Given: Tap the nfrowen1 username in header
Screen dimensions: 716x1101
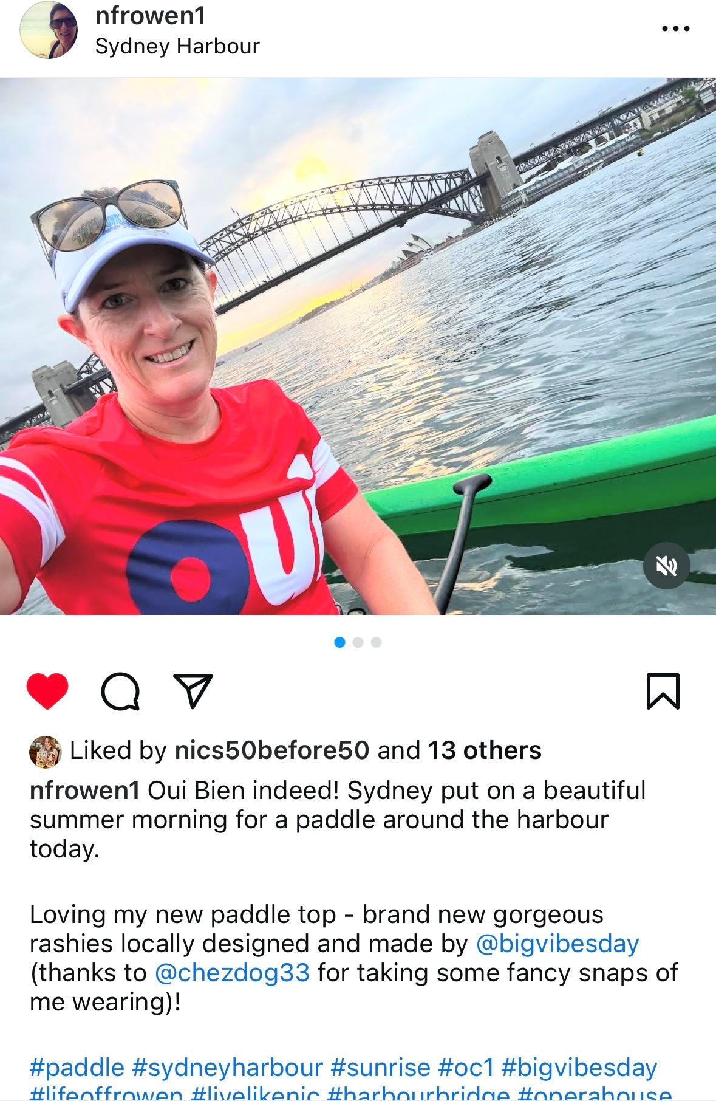Looking at the screenshot, I should pyautogui.click(x=151, y=15).
